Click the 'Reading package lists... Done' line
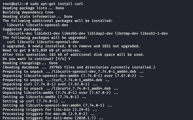 click(33, 8)
